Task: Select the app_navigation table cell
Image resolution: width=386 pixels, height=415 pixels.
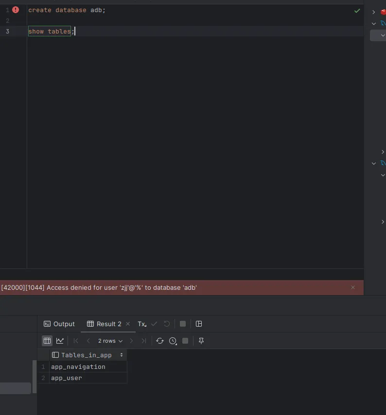Action: tap(78, 366)
